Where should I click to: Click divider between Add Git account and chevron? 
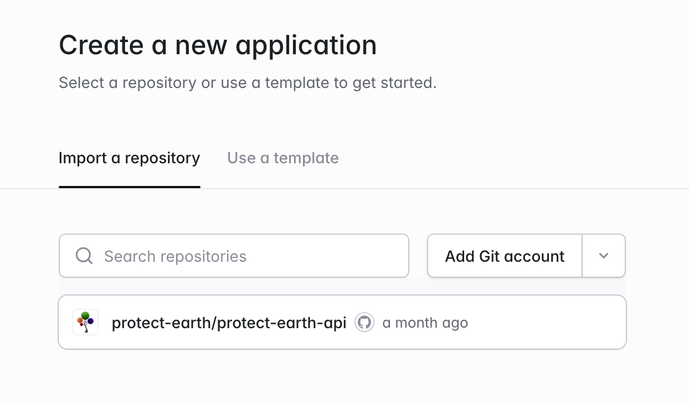(x=582, y=256)
